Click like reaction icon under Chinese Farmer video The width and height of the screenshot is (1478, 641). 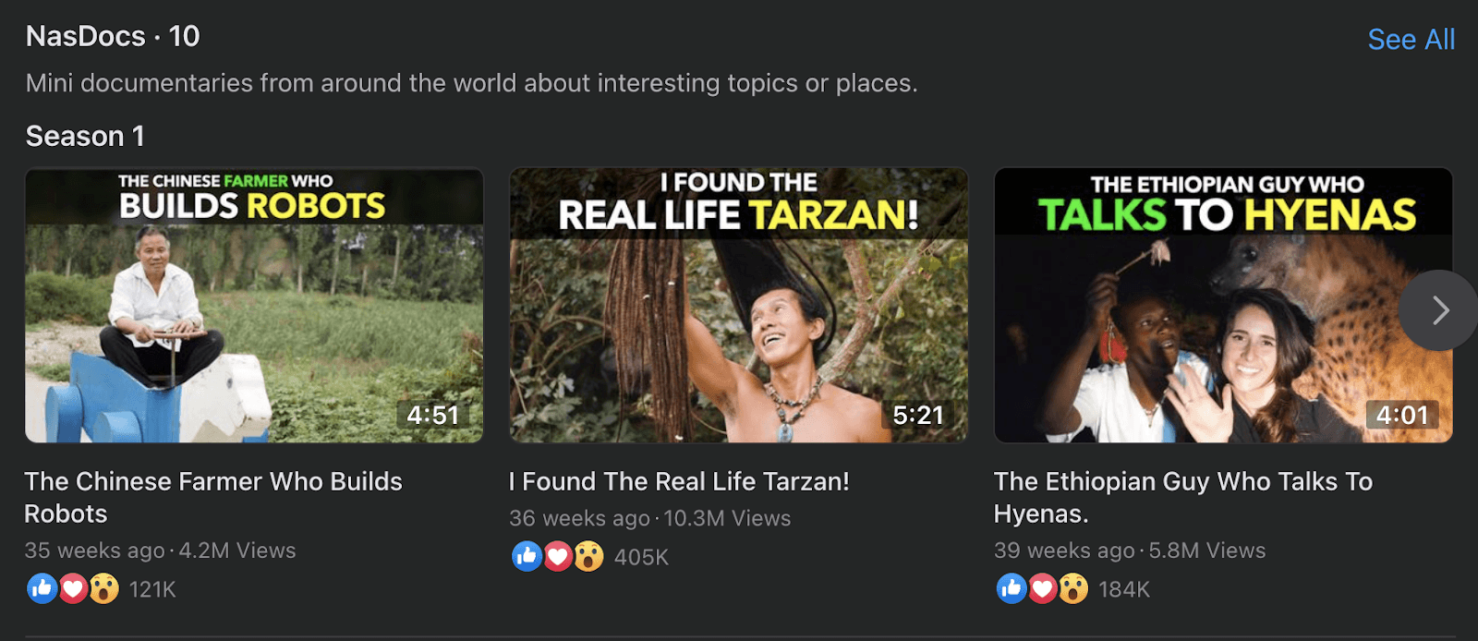(x=42, y=588)
